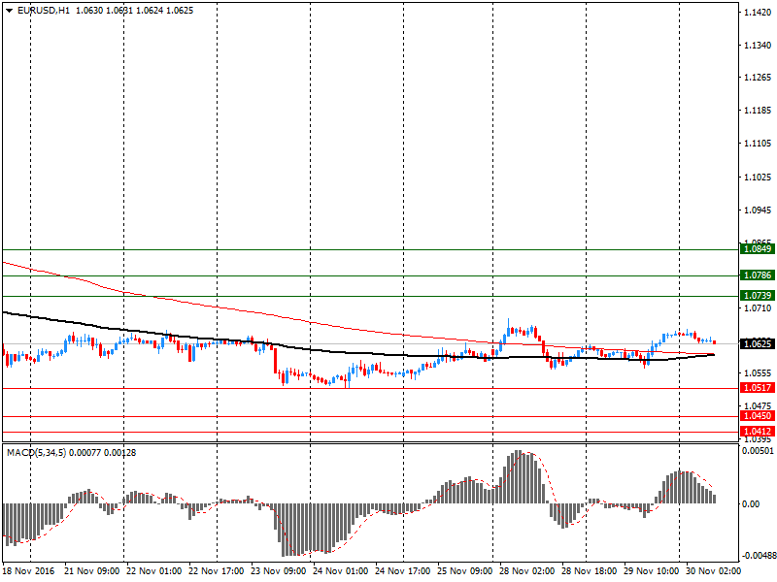The height and width of the screenshot is (582, 777).
Task: Click the current price label 1.0625
Action: point(758,343)
